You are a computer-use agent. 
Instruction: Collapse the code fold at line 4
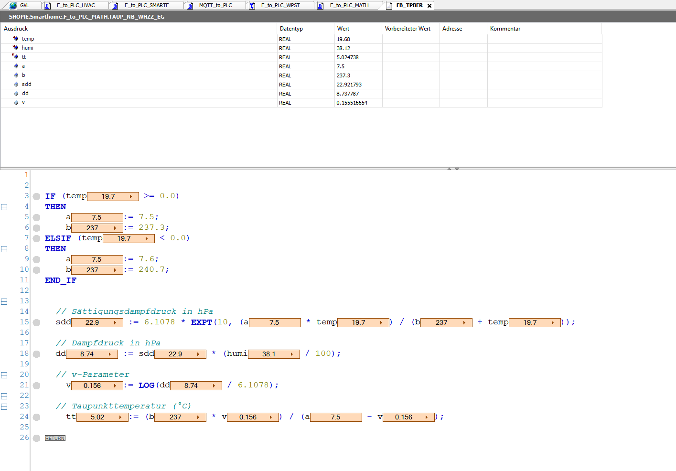pyautogui.click(x=4, y=207)
